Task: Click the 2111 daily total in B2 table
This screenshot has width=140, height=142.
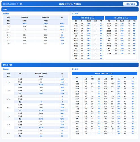Action: pos(89,31)
